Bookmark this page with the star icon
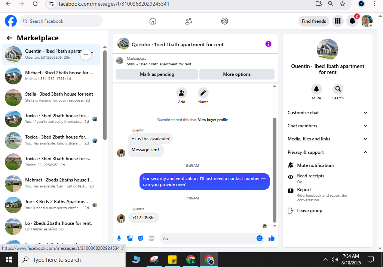 pos(343,4)
